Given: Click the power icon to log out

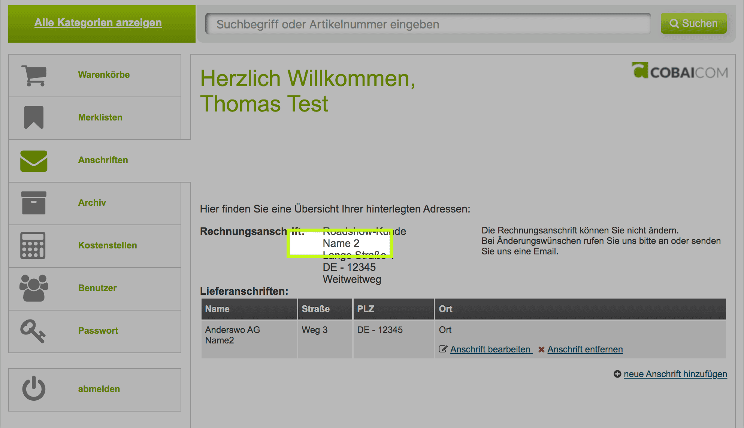Looking at the screenshot, I should tap(34, 389).
